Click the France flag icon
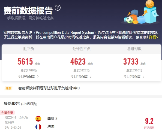Screen dimensions: 162x136 (x=38, y=127)
